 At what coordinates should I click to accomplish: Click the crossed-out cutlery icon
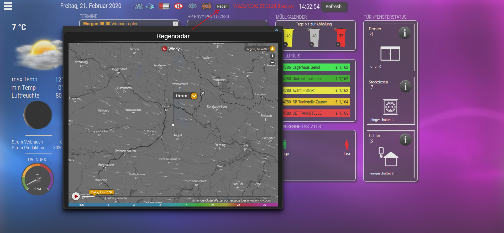(x=178, y=6)
